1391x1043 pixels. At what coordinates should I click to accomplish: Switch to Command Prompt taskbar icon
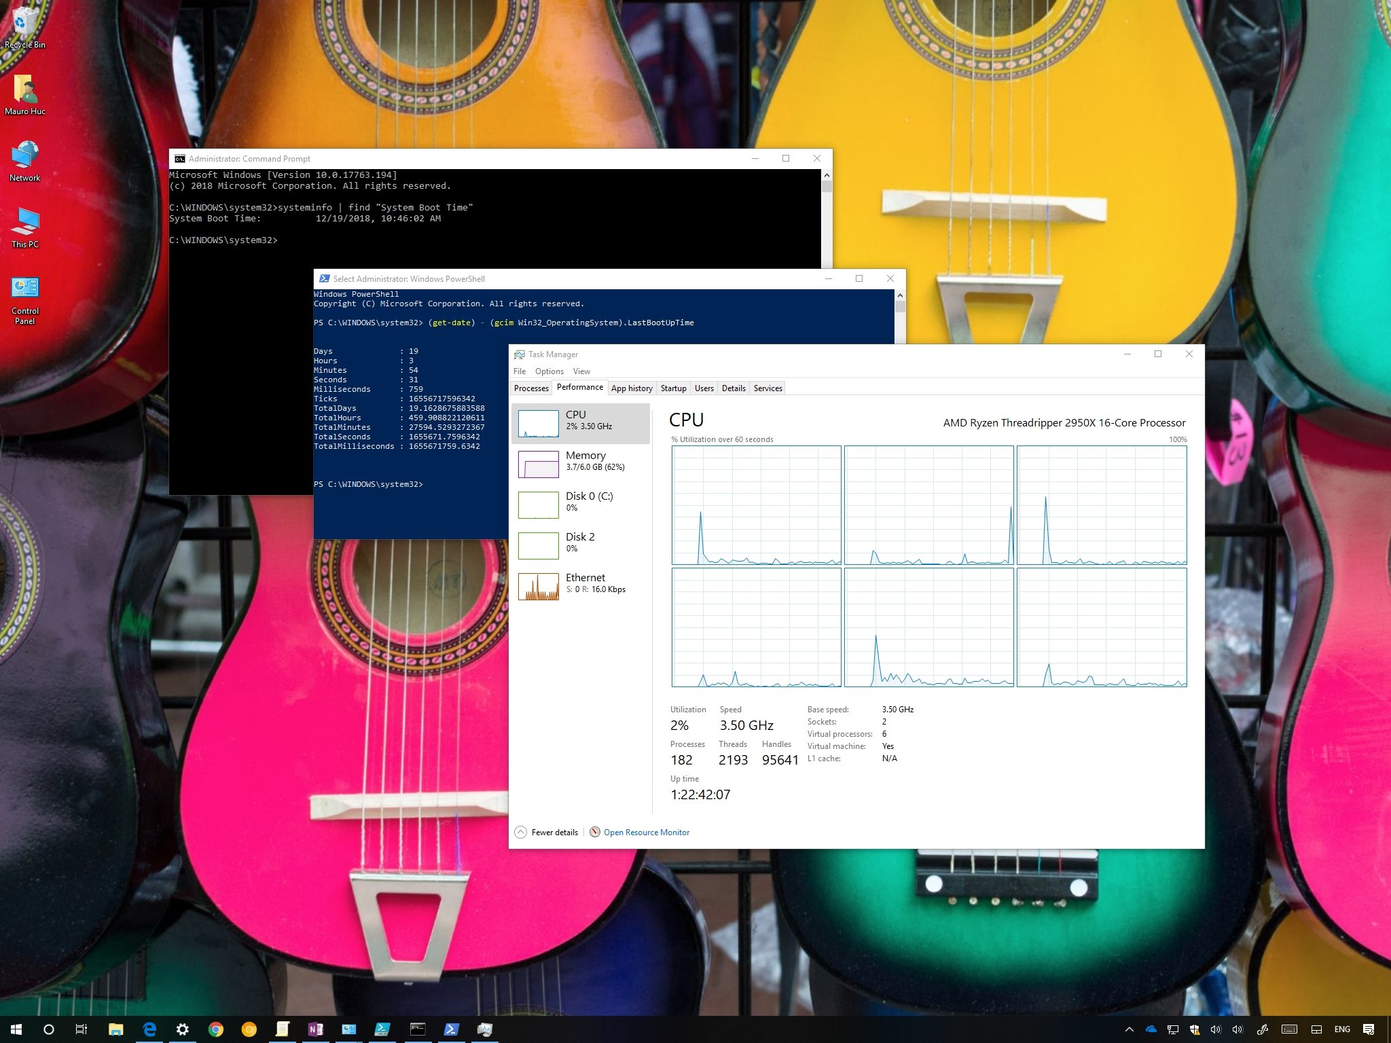point(417,1029)
